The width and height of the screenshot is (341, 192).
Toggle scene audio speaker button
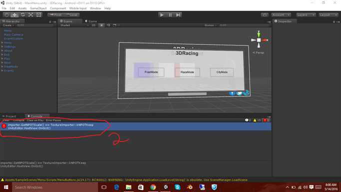(x=108, y=25)
